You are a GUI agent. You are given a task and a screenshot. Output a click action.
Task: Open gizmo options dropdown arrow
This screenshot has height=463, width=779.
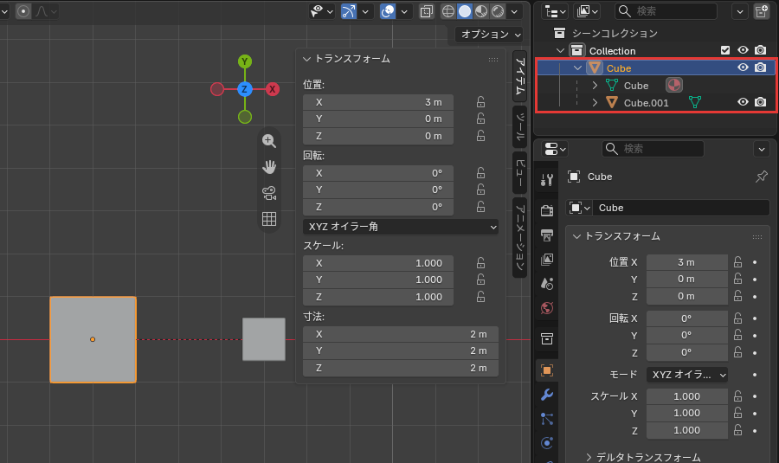365,11
